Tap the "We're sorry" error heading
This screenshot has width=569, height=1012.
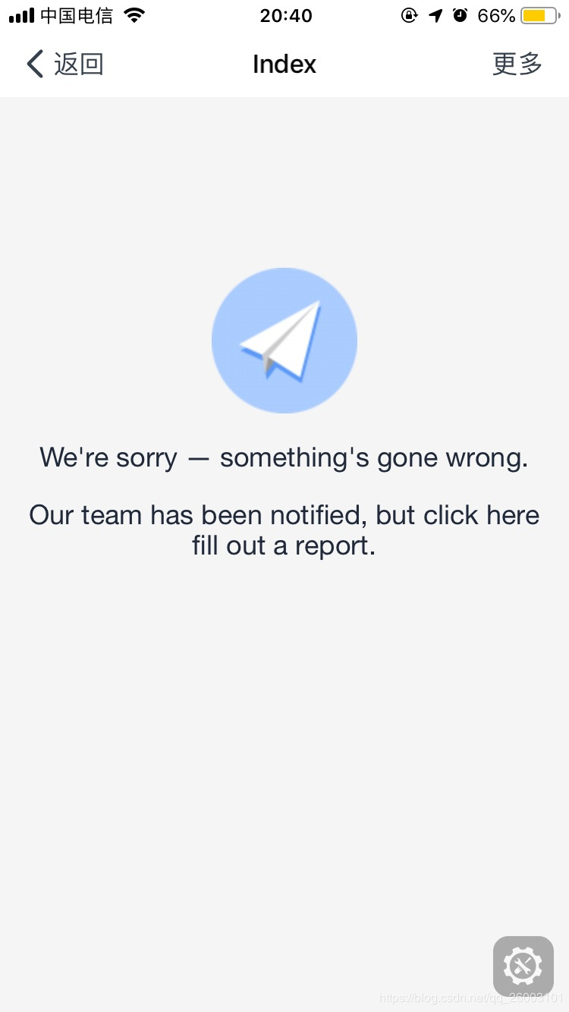coord(108,457)
